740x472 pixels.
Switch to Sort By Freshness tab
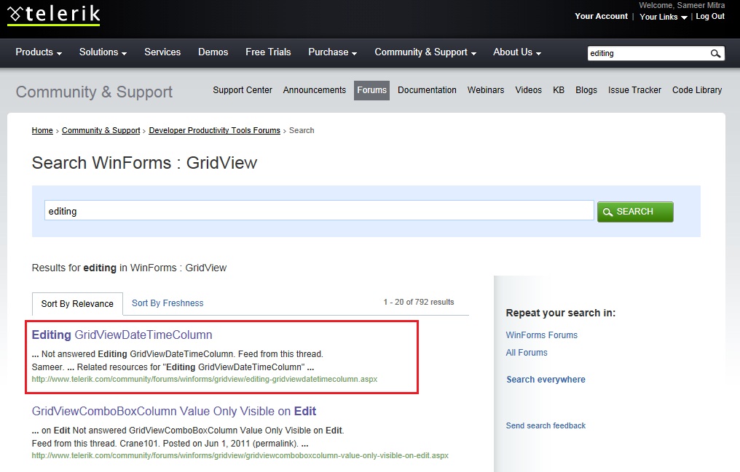point(168,303)
